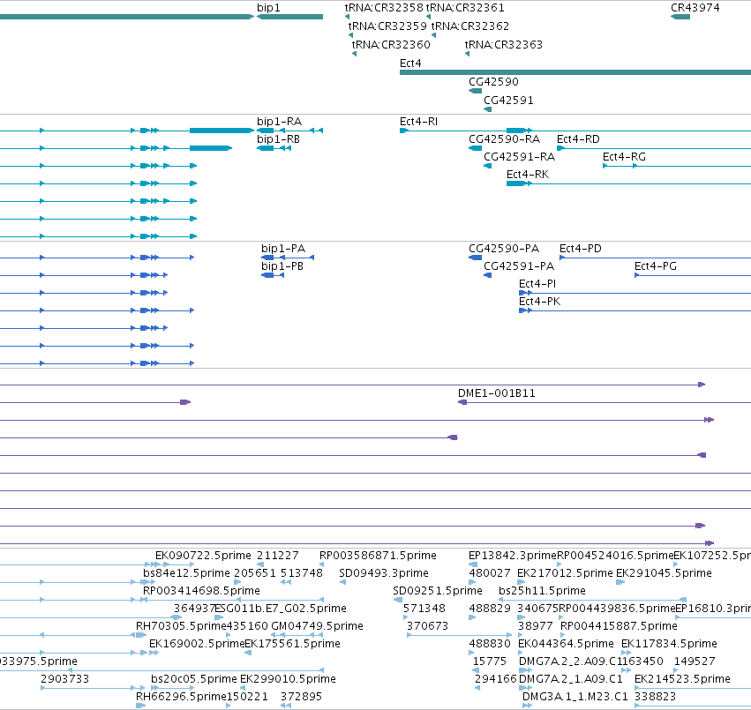Select the Ect4-RK transcript label
This screenshot has height=710, width=751.
pyautogui.click(x=528, y=175)
